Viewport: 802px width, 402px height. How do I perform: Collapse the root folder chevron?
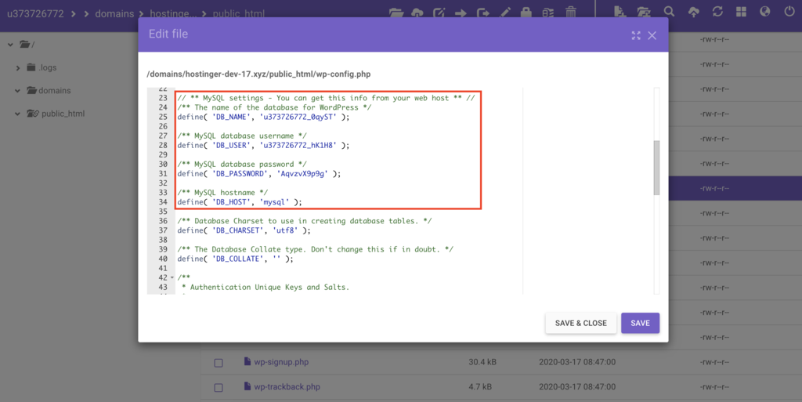tap(10, 45)
